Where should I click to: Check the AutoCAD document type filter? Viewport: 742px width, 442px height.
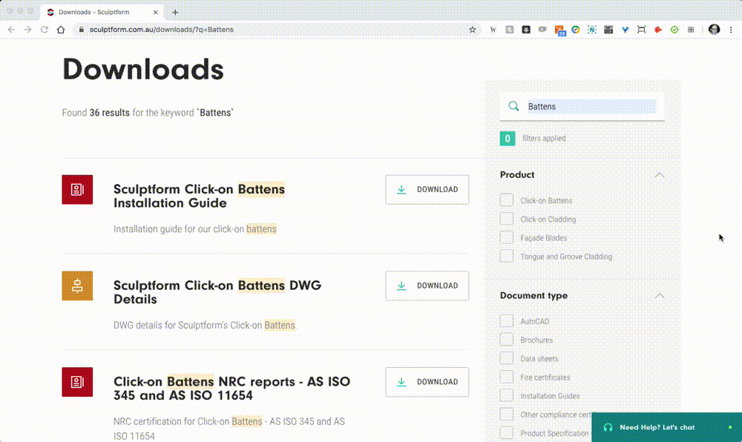[x=506, y=321]
